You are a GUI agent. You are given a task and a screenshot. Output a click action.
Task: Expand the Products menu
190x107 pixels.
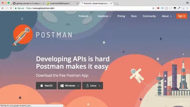click(x=85, y=16)
